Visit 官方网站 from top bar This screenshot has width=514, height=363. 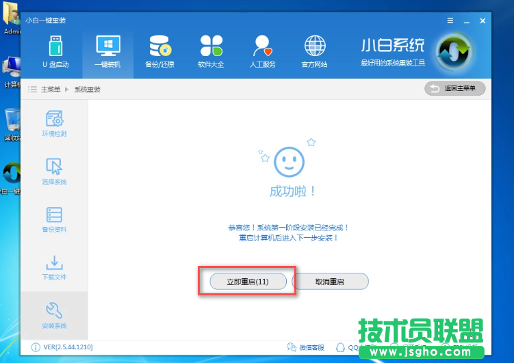click(x=314, y=52)
